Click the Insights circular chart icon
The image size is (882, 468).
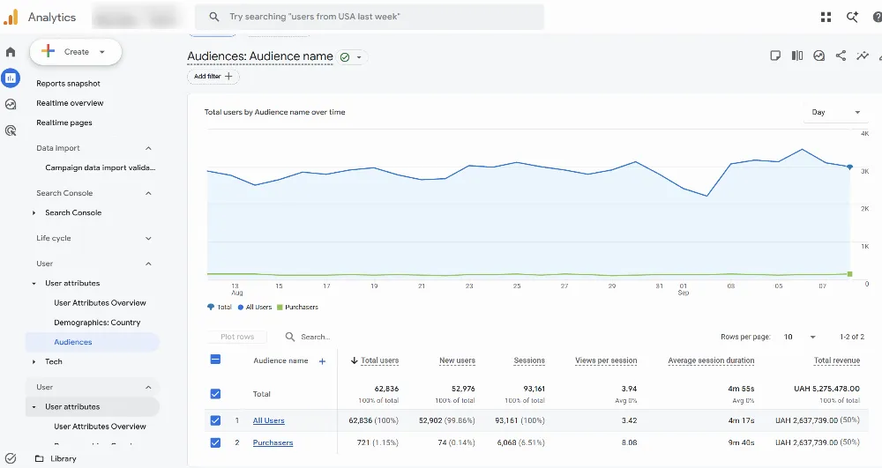coord(819,56)
